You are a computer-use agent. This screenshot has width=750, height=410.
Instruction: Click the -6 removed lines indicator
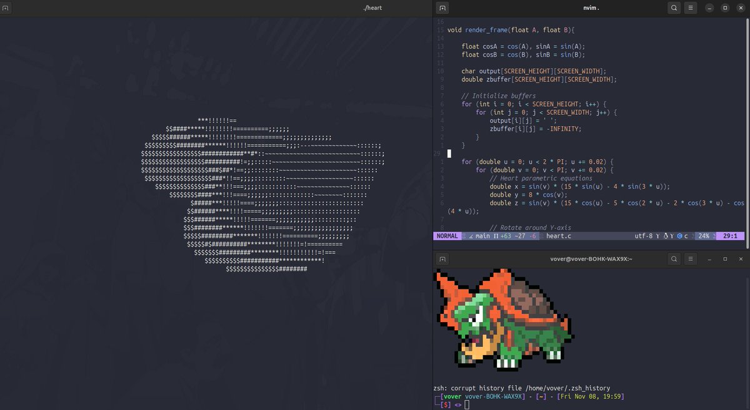point(533,237)
